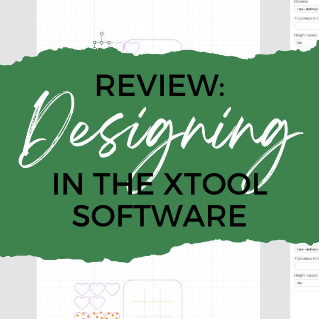Image resolution: width=319 pixels, height=319 pixels.
Task: Select the heart outline peeking above the banner
Action: point(132,48)
